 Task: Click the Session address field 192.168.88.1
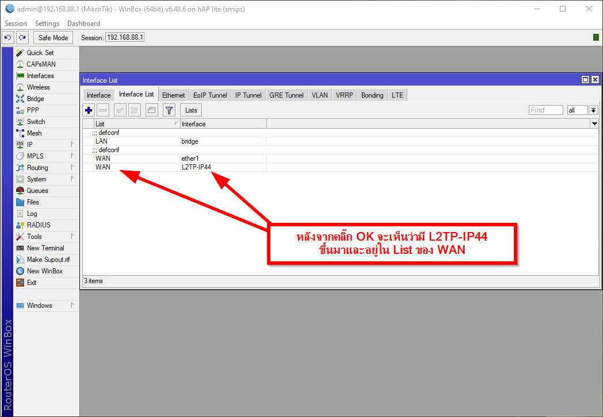(125, 37)
